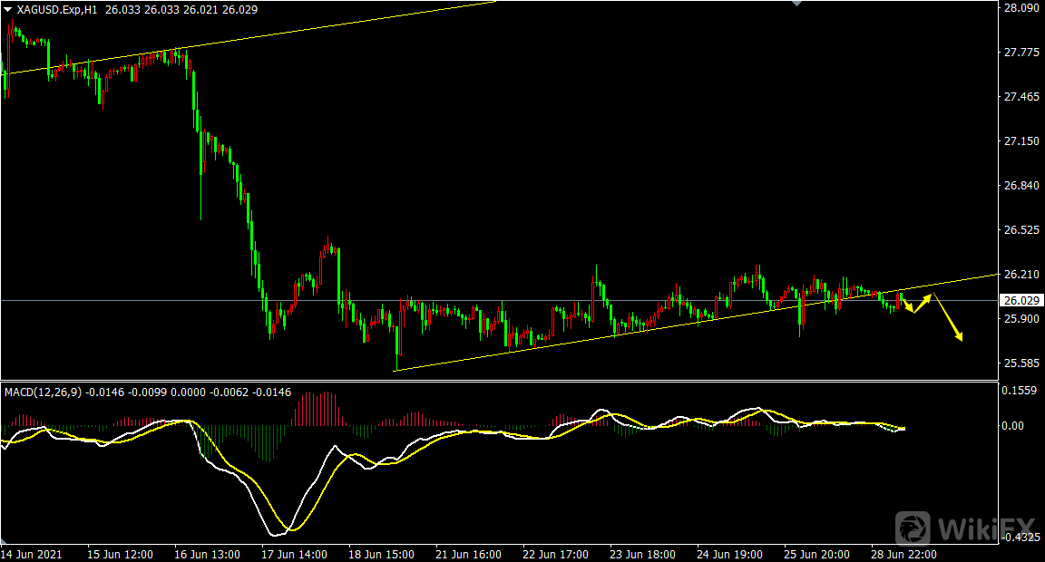This screenshot has width=1045, height=562.
Task: Click the WikiFX shield logo icon
Action: coord(913,528)
